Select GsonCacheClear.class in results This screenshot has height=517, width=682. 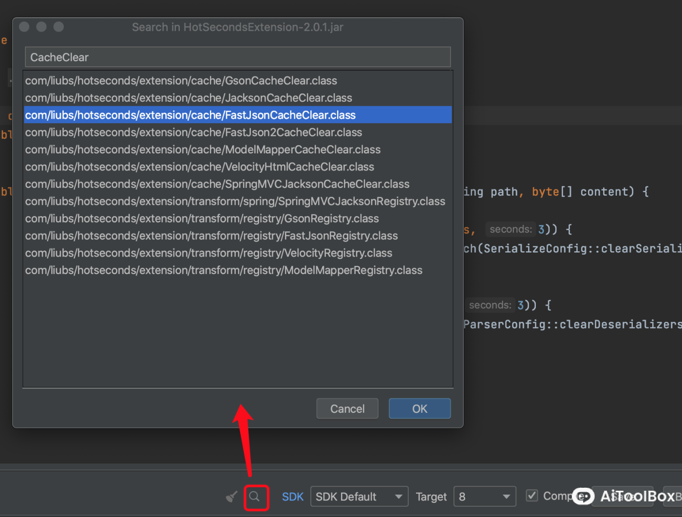pyautogui.click(x=181, y=81)
